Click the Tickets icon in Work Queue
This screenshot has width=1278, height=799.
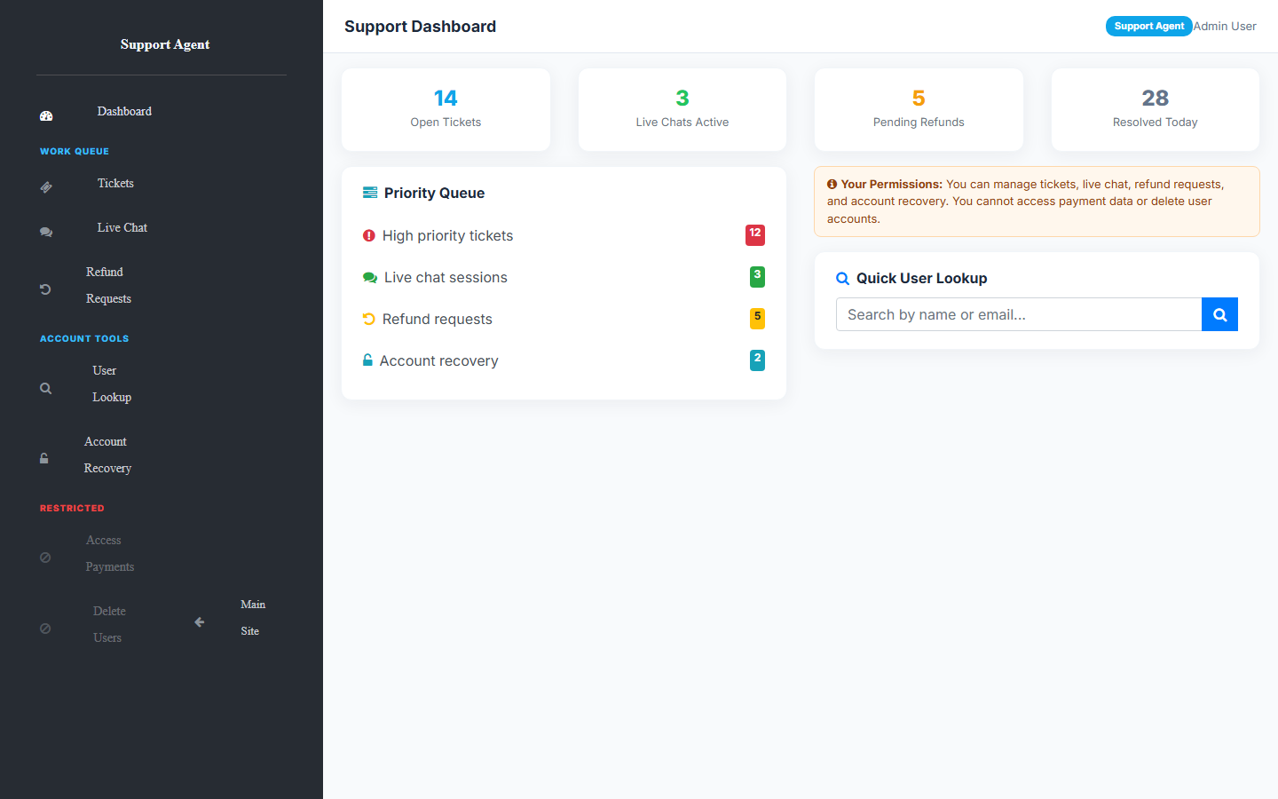46,187
